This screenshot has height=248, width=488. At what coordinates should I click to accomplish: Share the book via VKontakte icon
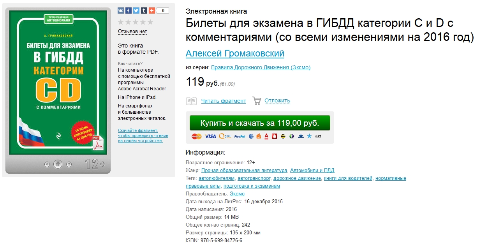pyautogui.click(x=121, y=10)
